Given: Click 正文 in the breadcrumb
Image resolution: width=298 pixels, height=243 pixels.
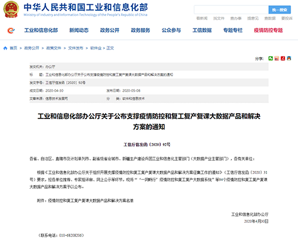Looking at the screenshot, I should coord(110,48).
